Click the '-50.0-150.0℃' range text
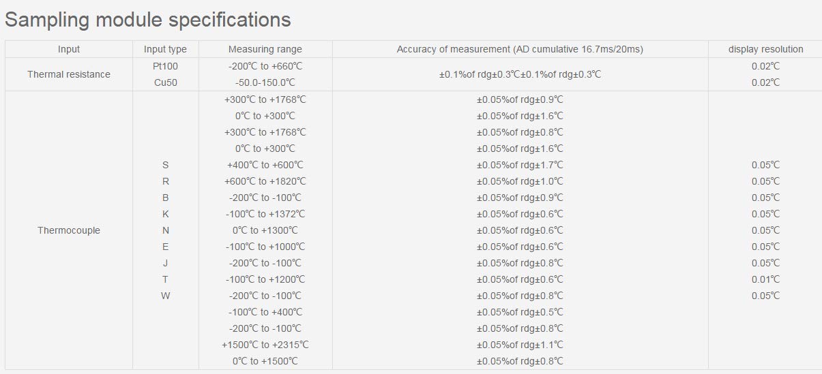Image resolution: width=822 pixels, height=374 pixels. pyautogui.click(x=265, y=82)
